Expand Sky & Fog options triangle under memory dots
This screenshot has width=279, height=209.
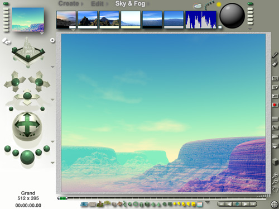click(x=250, y=29)
